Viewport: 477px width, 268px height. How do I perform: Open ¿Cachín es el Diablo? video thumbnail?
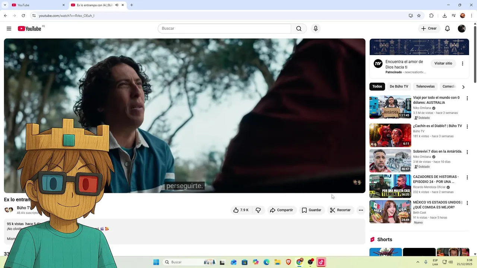point(390,135)
